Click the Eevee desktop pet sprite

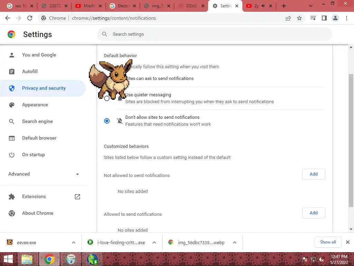(x=110, y=79)
